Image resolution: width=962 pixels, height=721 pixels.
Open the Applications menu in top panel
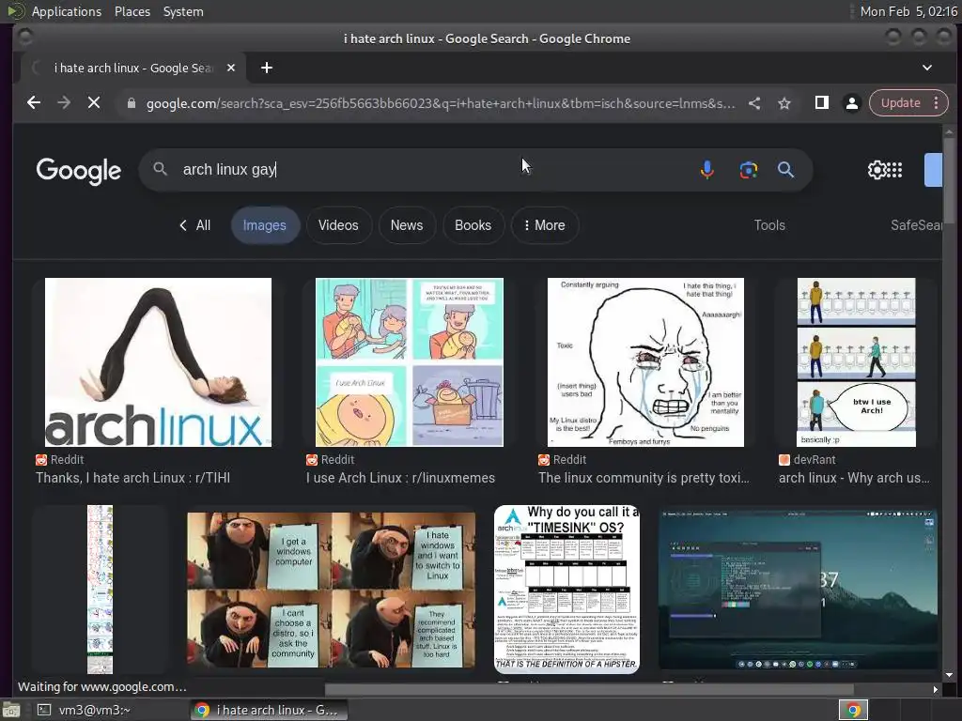67,11
